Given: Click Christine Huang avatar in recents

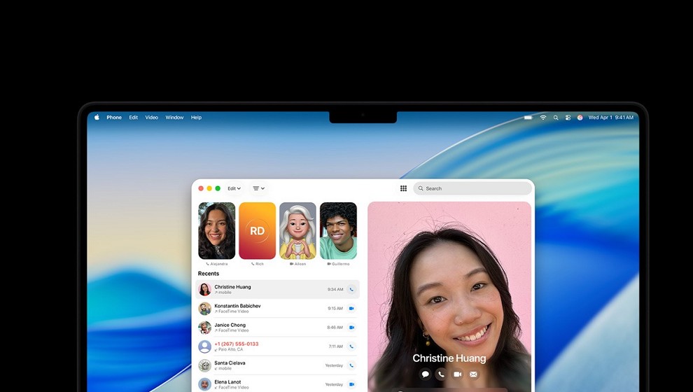Looking at the screenshot, I should (x=204, y=290).
